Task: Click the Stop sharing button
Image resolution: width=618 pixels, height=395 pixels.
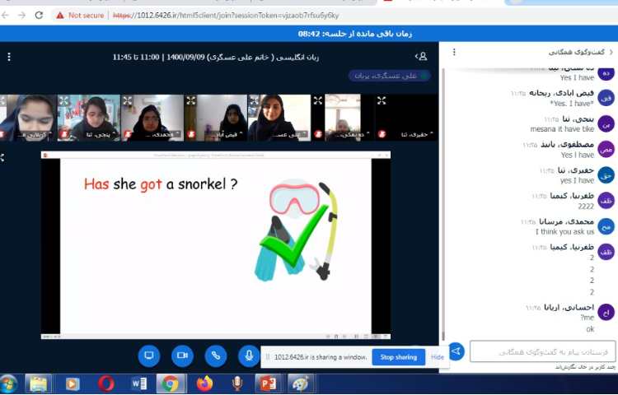Action: tap(398, 357)
